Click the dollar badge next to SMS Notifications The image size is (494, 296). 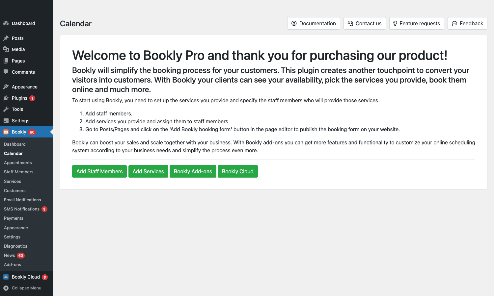tap(44, 209)
